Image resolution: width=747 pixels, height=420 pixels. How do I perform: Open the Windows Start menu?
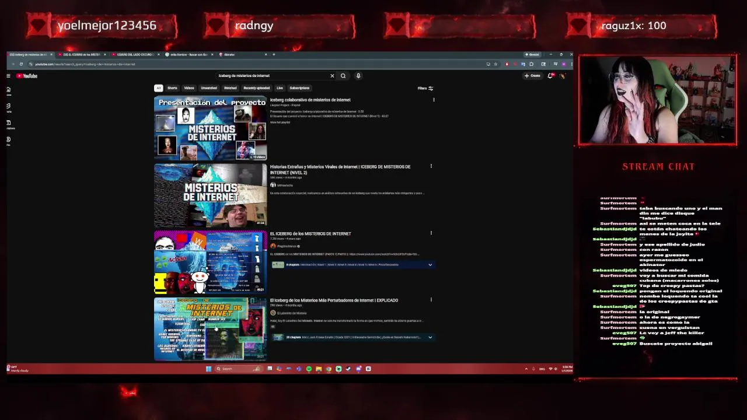[x=208, y=369]
